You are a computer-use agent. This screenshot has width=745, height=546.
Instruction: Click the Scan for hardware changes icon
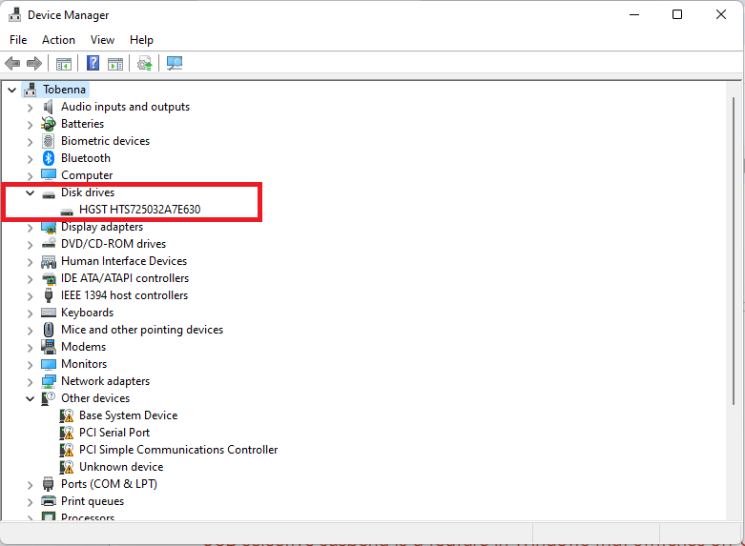[175, 63]
